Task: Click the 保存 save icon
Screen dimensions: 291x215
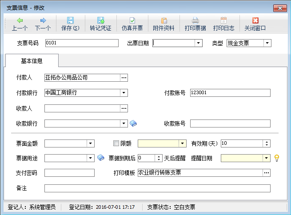Action: (x=70, y=24)
